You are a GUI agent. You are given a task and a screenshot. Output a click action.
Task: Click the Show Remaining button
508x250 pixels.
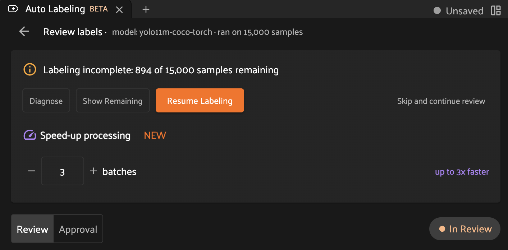click(113, 101)
